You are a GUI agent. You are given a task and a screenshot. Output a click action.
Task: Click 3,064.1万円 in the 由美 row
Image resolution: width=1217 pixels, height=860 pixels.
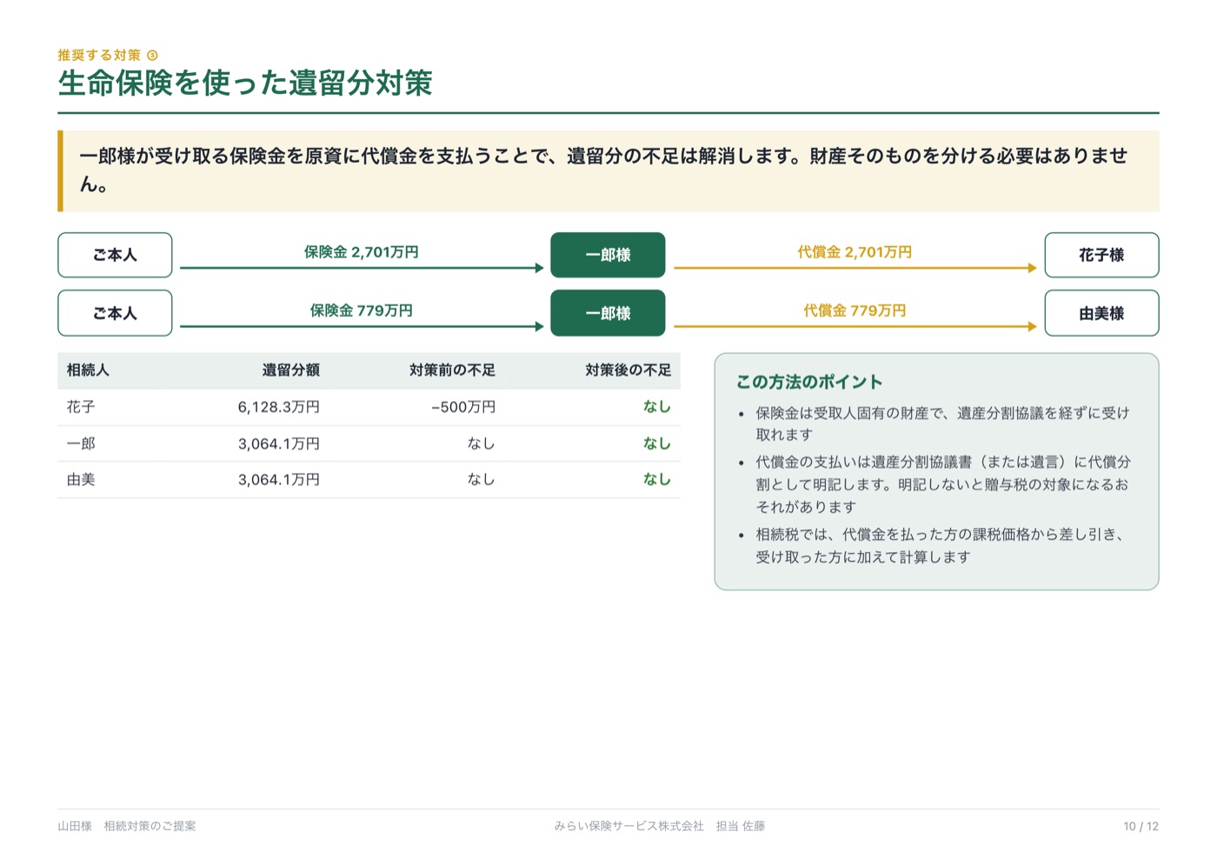[x=279, y=479]
